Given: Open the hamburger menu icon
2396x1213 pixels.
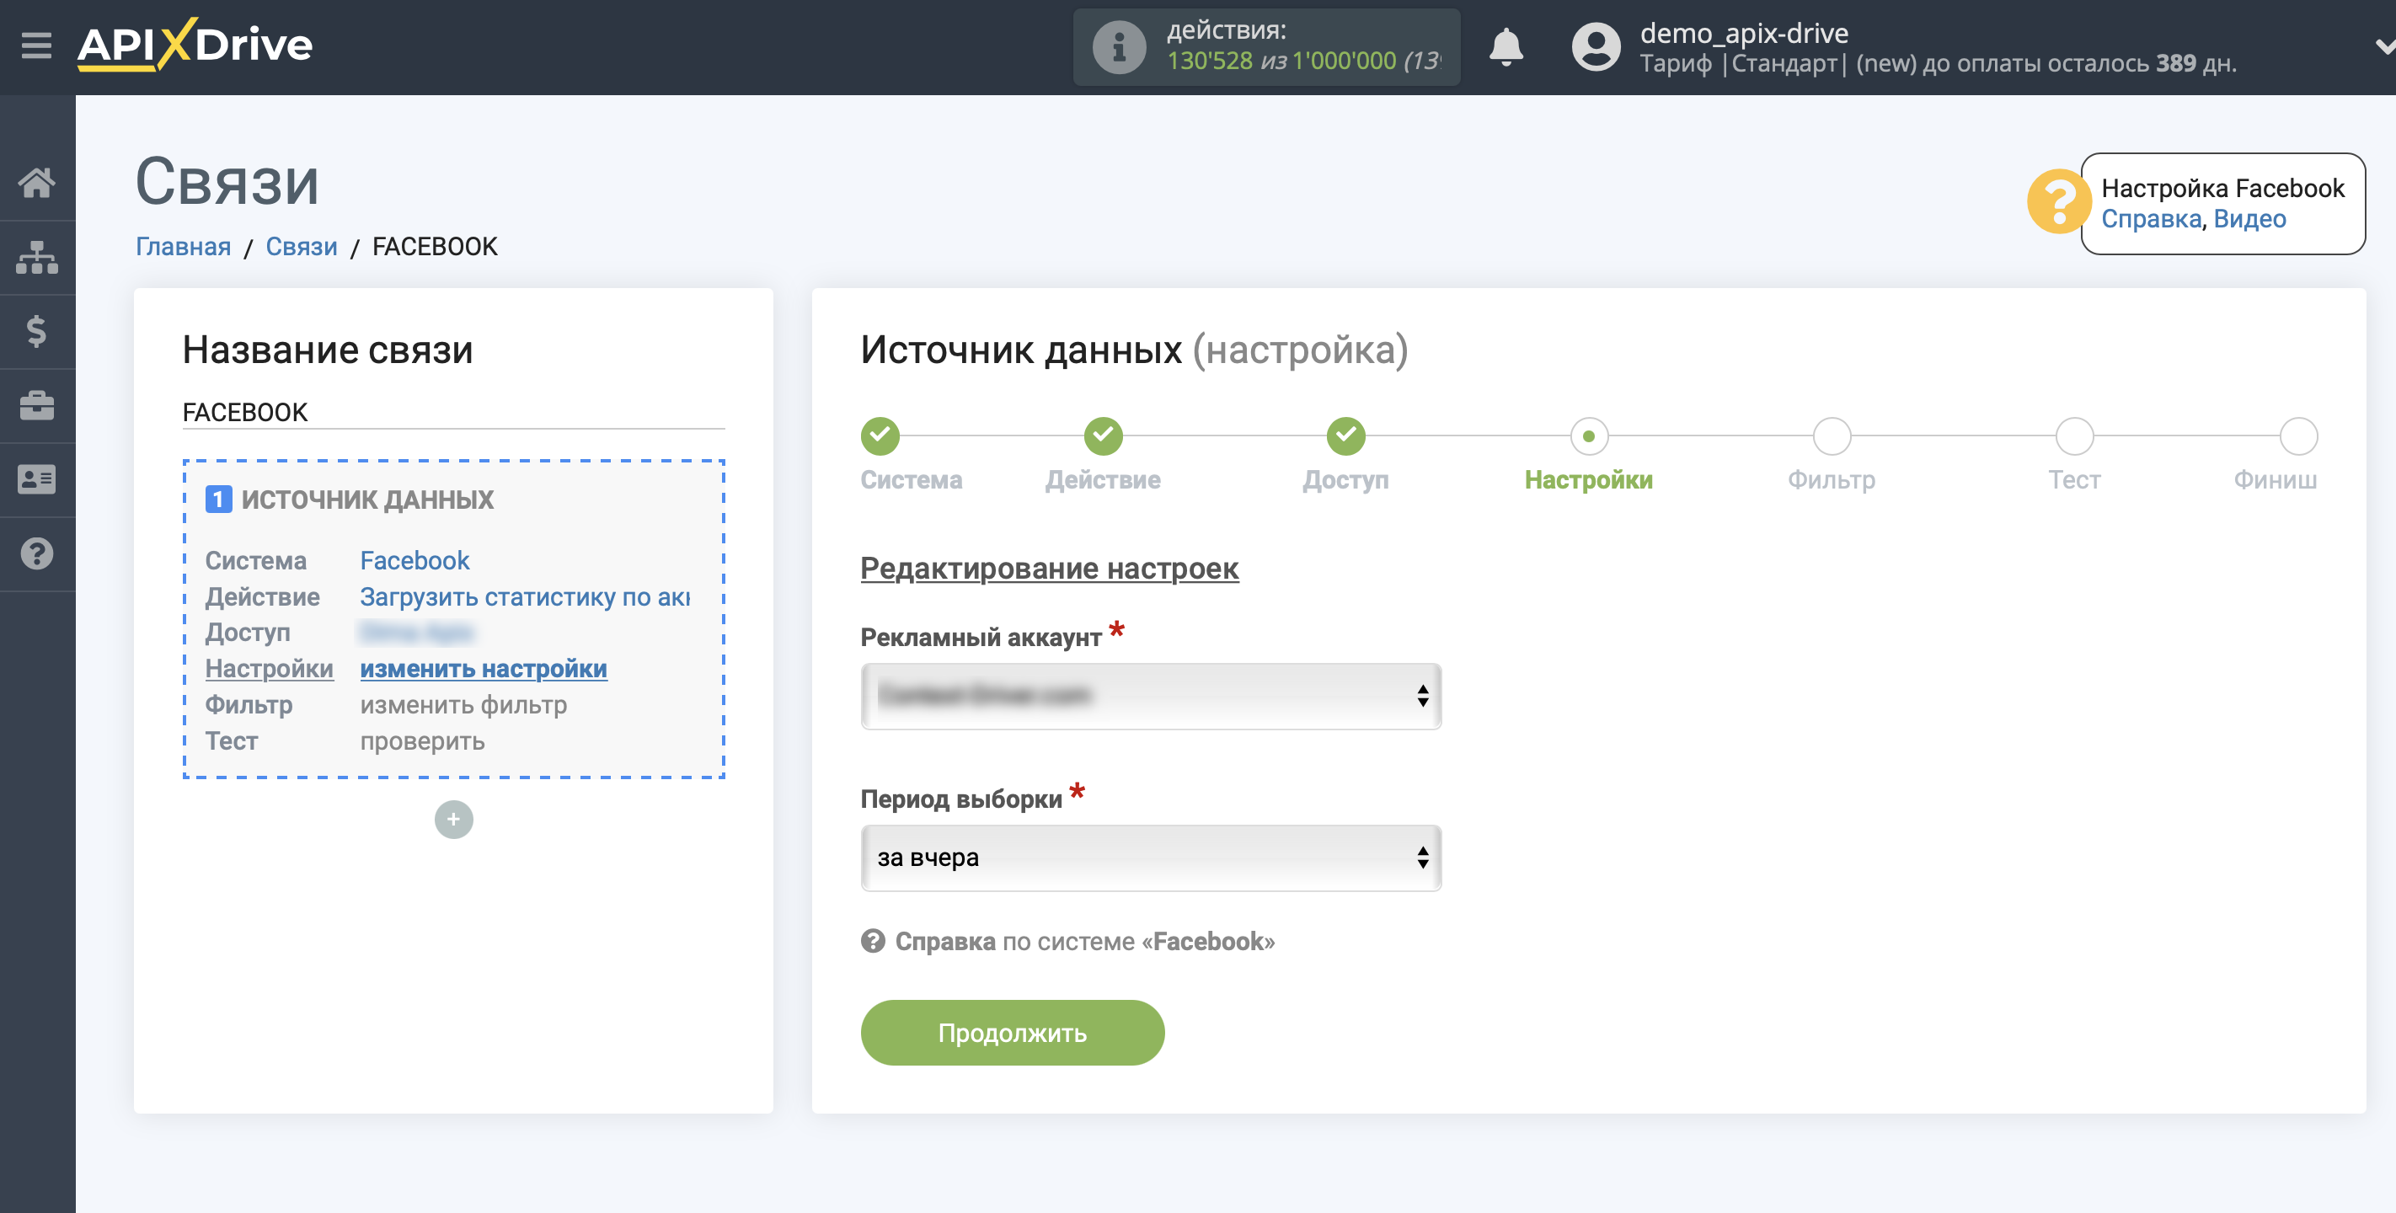Looking at the screenshot, I should tap(36, 45).
